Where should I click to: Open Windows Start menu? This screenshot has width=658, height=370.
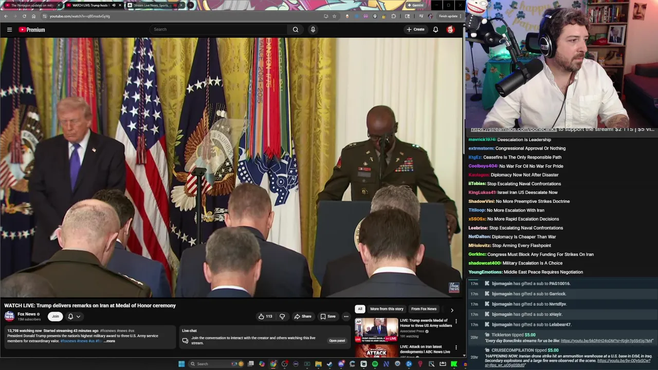point(181,364)
